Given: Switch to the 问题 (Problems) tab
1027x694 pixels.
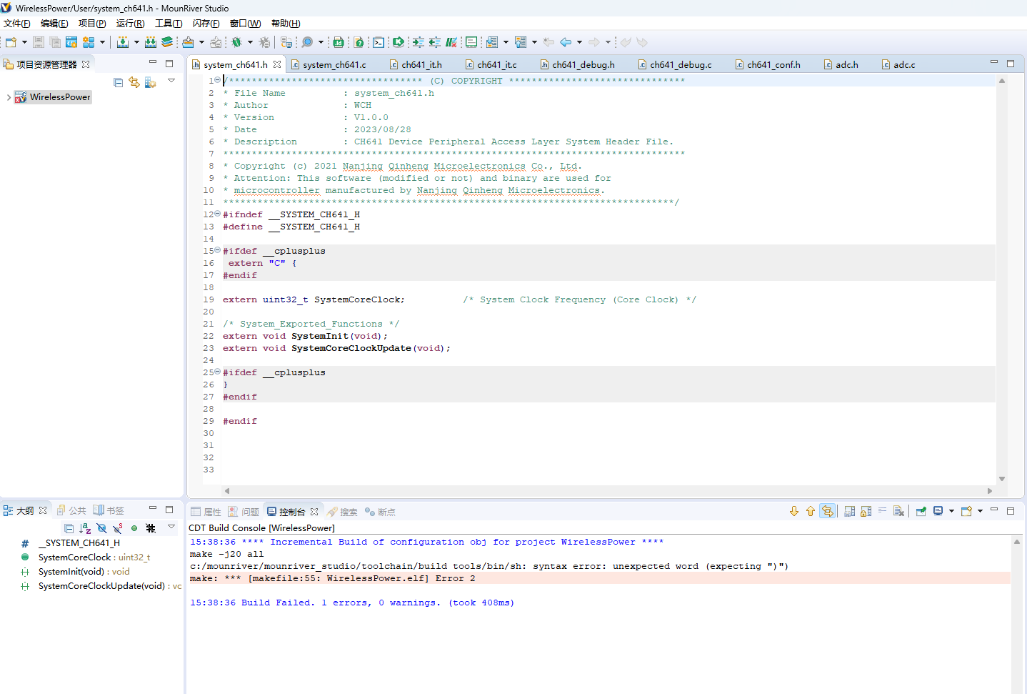Looking at the screenshot, I should tap(244, 512).
